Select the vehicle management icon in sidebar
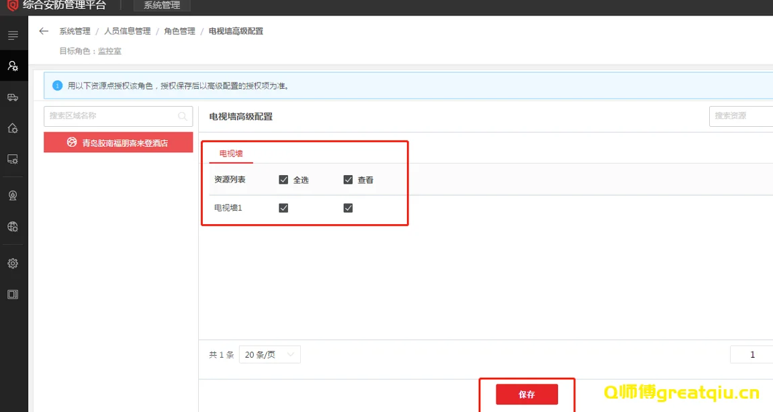773x412 pixels. pyautogui.click(x=13, y=97)
